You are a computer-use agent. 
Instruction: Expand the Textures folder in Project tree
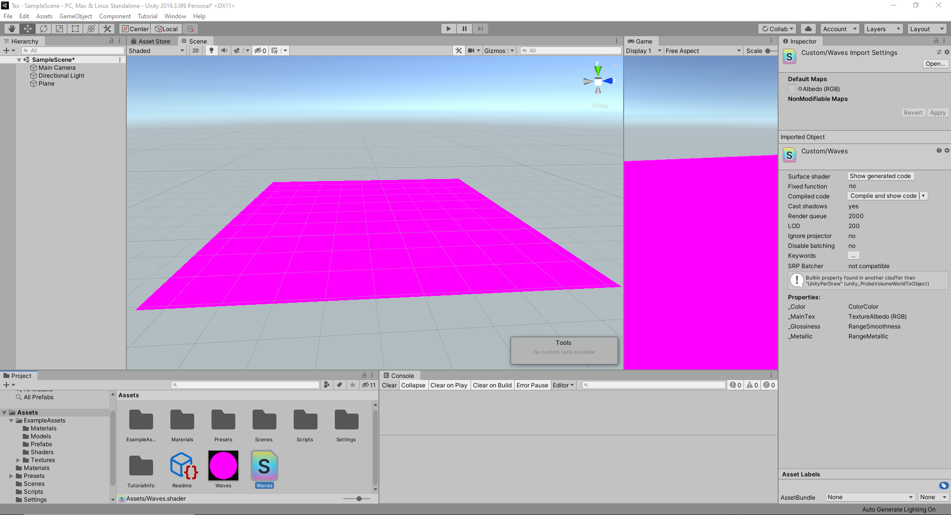[18, 460]
